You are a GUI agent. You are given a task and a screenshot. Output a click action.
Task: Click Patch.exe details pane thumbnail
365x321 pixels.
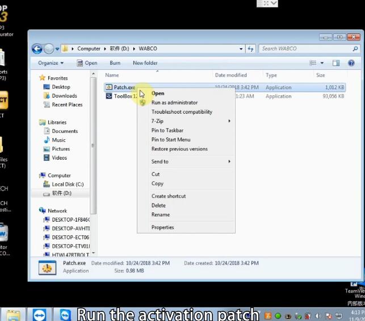(x=47, y=268)
